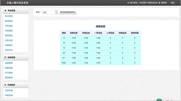Open 考试项目 in the sidebar
Image resolution: width=181 pixels, height=101 pixels.
tap(9, 16)
